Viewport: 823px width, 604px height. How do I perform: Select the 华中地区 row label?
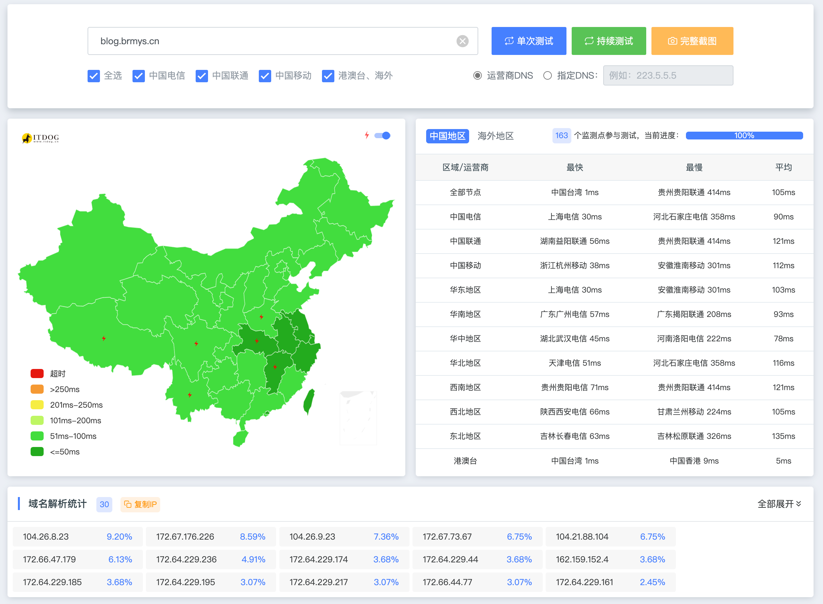[465, 338]
